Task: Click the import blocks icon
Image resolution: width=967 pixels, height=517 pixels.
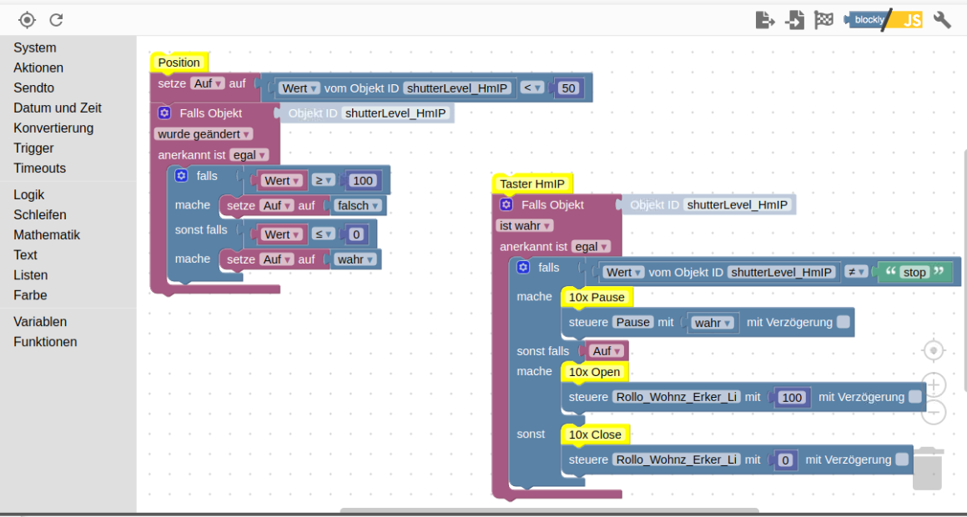Action: coord(795,20)
